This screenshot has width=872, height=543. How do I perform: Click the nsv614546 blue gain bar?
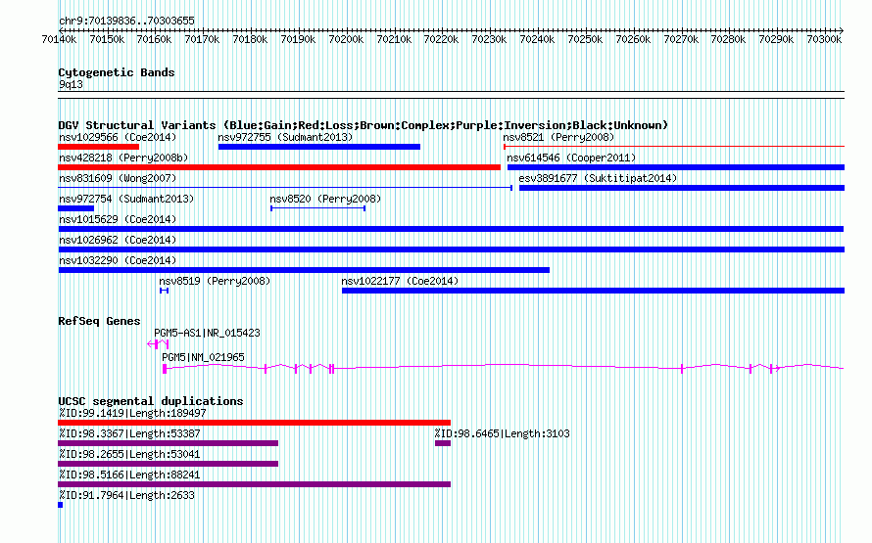pos(676,167)
